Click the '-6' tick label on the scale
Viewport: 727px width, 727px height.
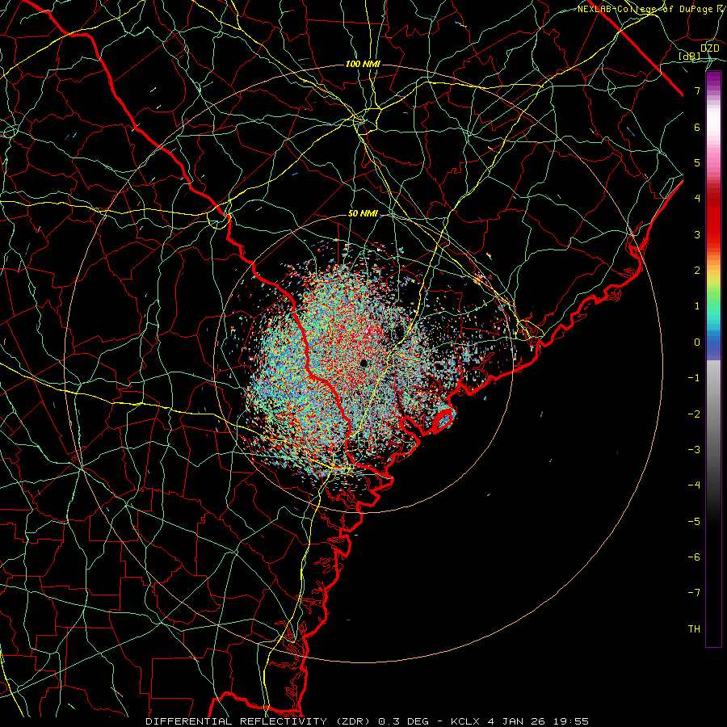(694, 557)
